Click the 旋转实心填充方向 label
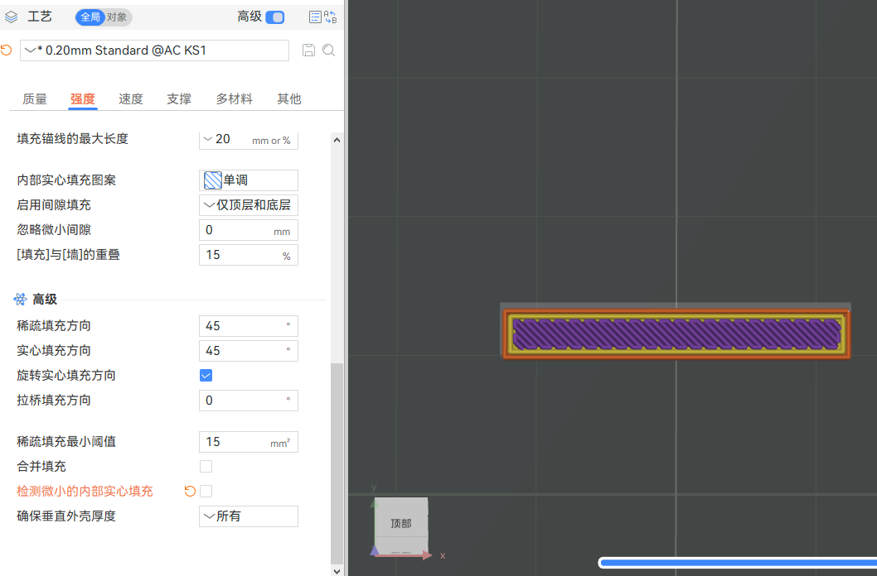 click(x=66, y=376)
